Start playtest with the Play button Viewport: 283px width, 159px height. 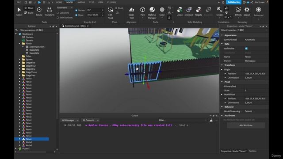pyautogui.click(x=39, y=2)
